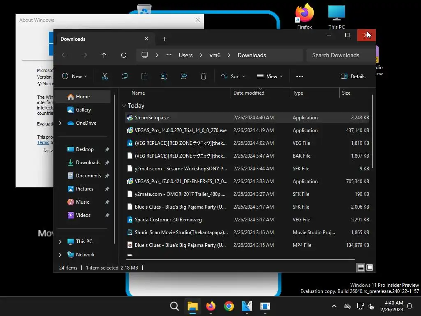Click the Delete trash icon in toolbar
The width and height of the screenshot is (421, 316).
point(203,76)
